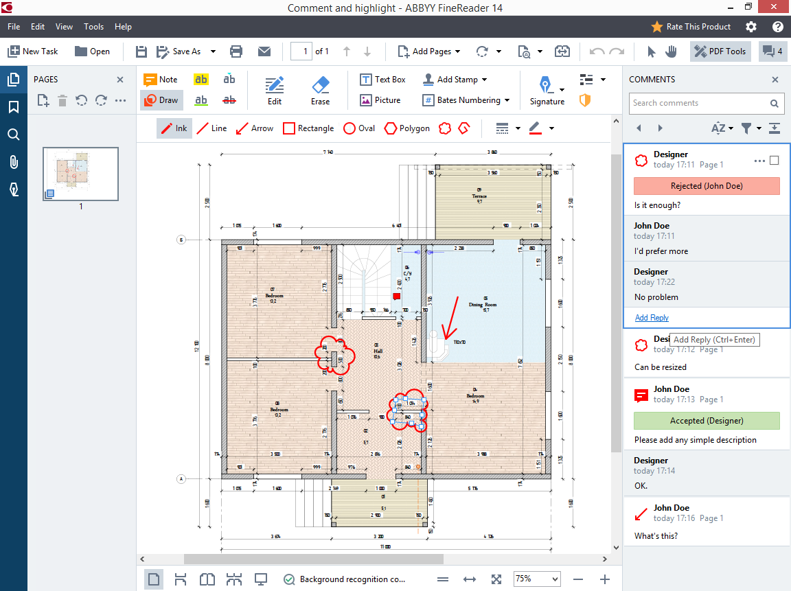Select the Ink drawing tool
The height and width of the screenshot is (591, 791).
click(174, 128)
